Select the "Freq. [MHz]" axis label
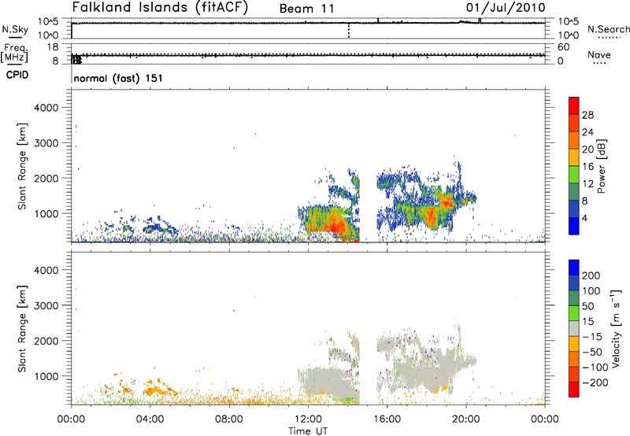Screen dimensions: 630x436 point(15,53)
